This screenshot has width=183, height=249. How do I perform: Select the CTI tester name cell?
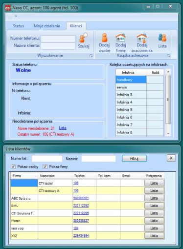[55, 183]
